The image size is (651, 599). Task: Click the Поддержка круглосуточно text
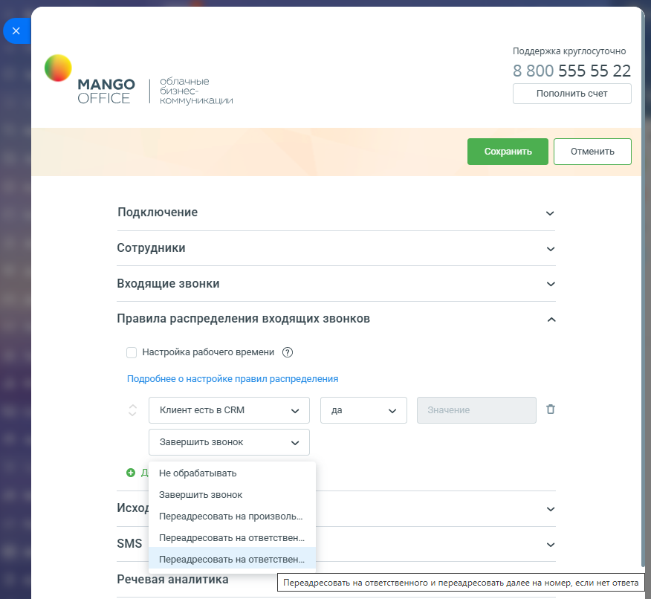point(569,51)
